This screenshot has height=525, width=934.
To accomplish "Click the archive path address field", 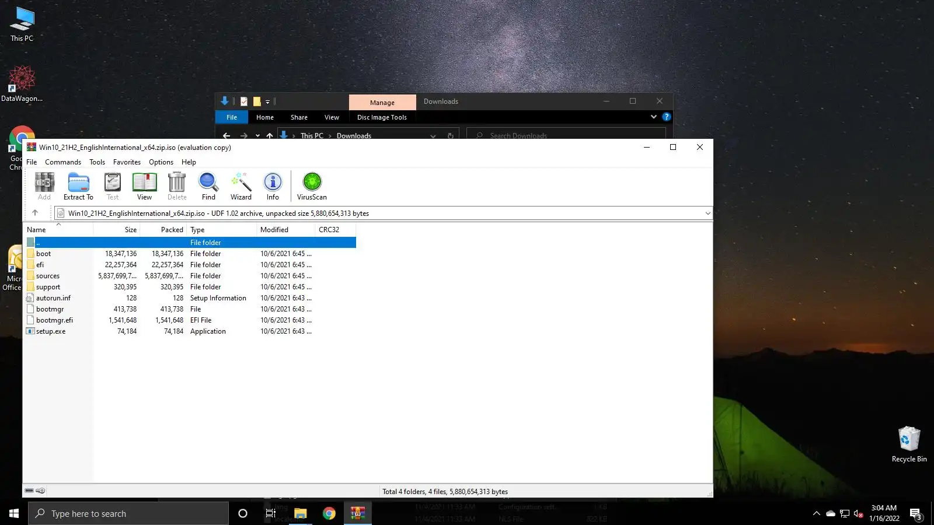I will pos(383,213).
